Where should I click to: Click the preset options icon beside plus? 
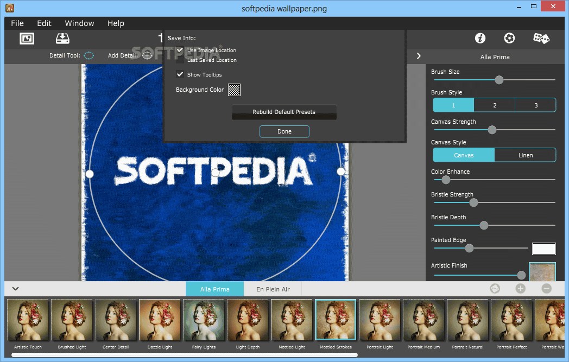pos(495,289)
